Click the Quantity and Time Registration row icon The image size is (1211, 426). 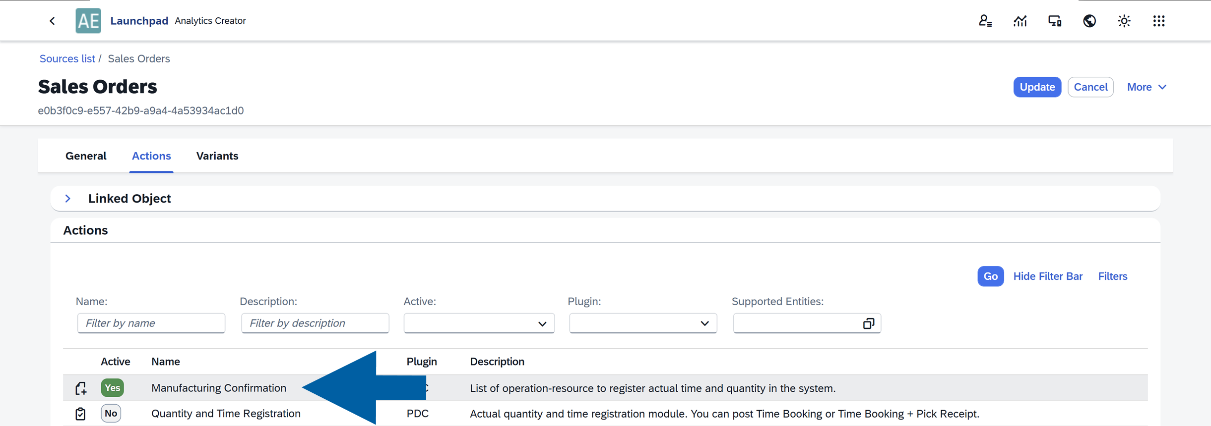(x=80, y=414)
